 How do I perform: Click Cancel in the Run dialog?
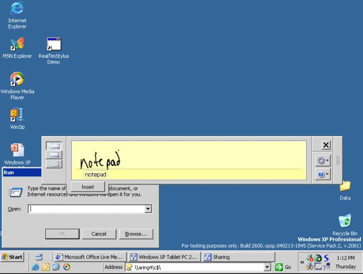coord(99,234)
